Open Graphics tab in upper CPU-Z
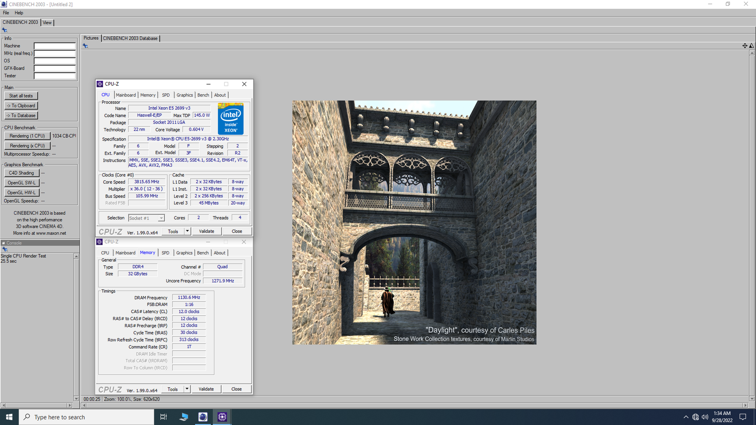This screenshot has width=756, height=425. click(x=185, y=95)
